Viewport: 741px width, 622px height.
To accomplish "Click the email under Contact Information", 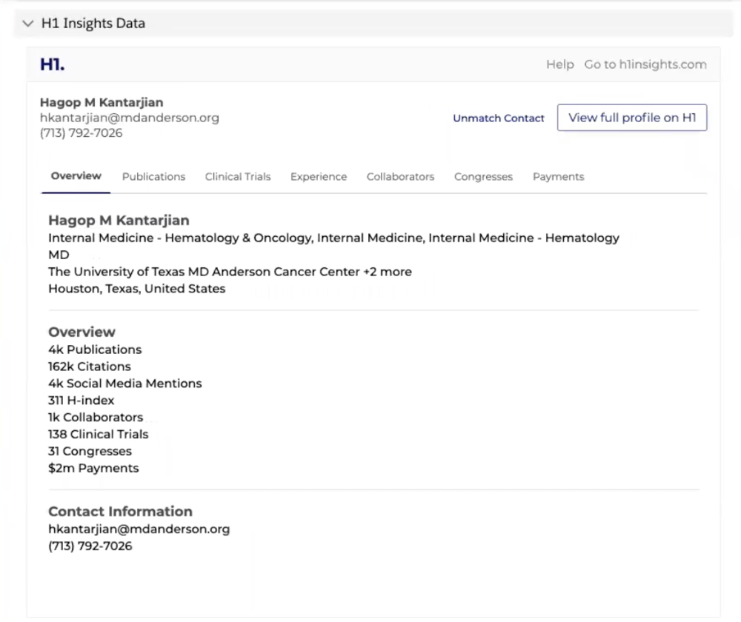I will tap(139, 529).
